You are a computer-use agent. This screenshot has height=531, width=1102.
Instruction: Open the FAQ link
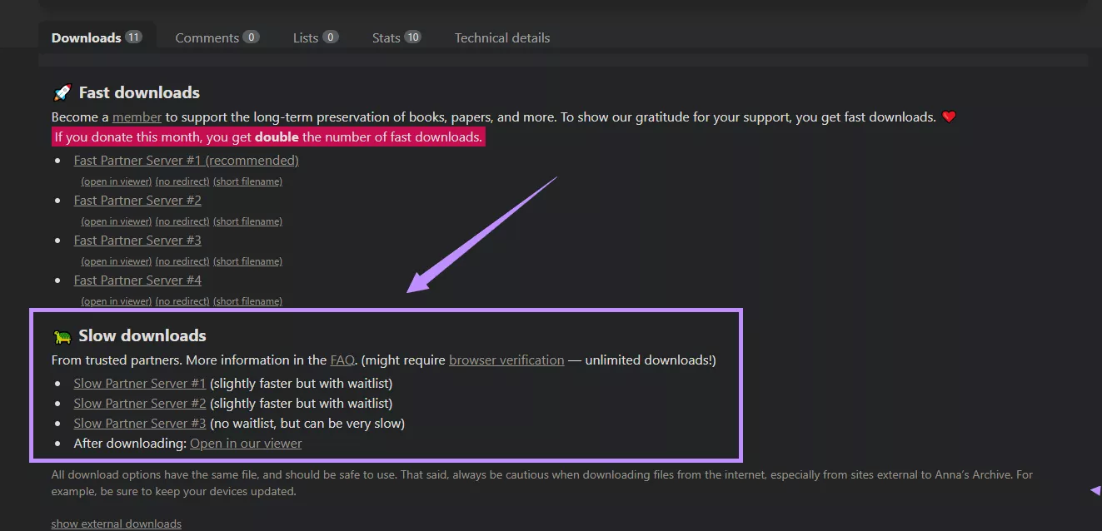(342, 360)
